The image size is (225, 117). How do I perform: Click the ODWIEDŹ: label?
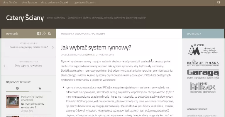pyautogui.click(x=12, y=34)
